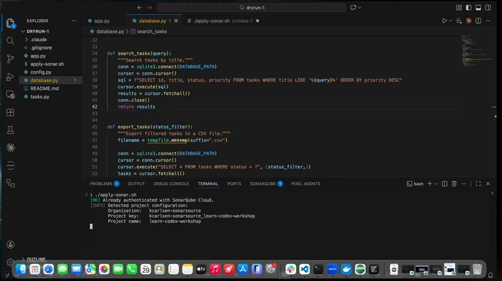502x281 pixels.
Task: Open the Search view in activity bar
Action: pos(10,41)
